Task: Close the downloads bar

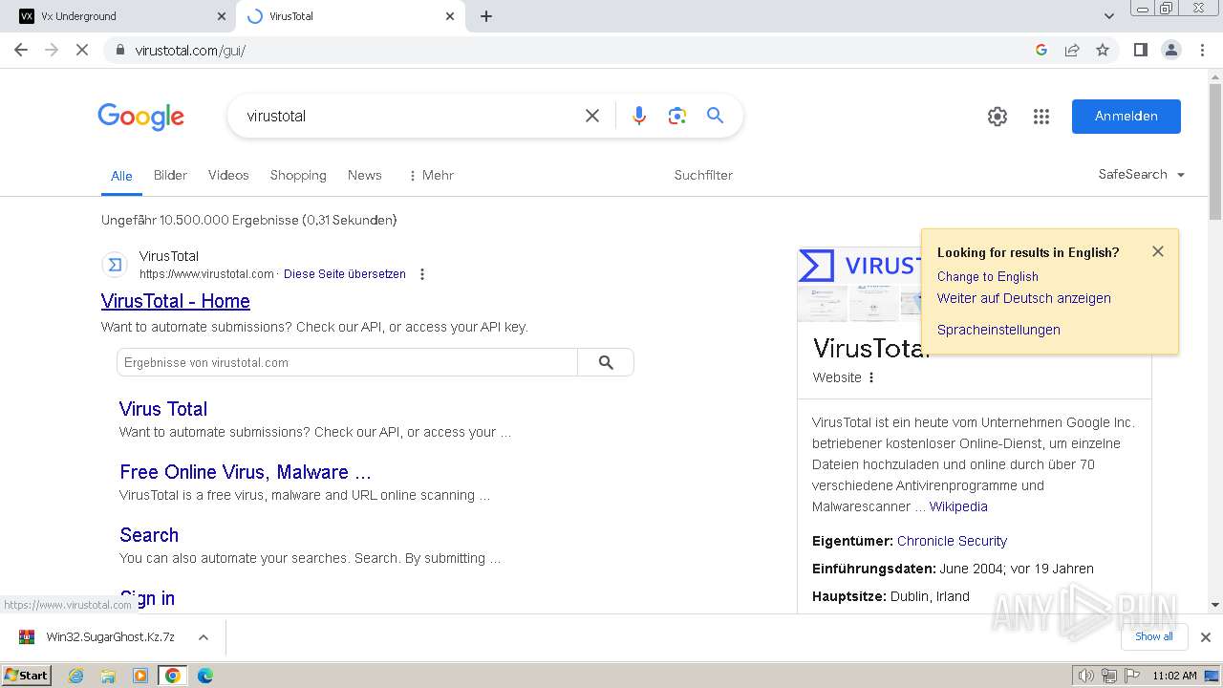Action: point(1206,637)
